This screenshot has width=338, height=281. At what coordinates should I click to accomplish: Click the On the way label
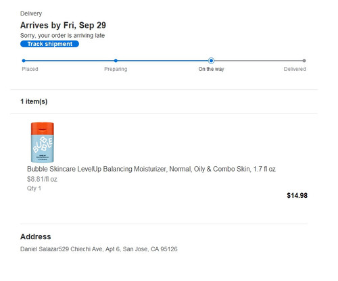(x=211, y=69)
